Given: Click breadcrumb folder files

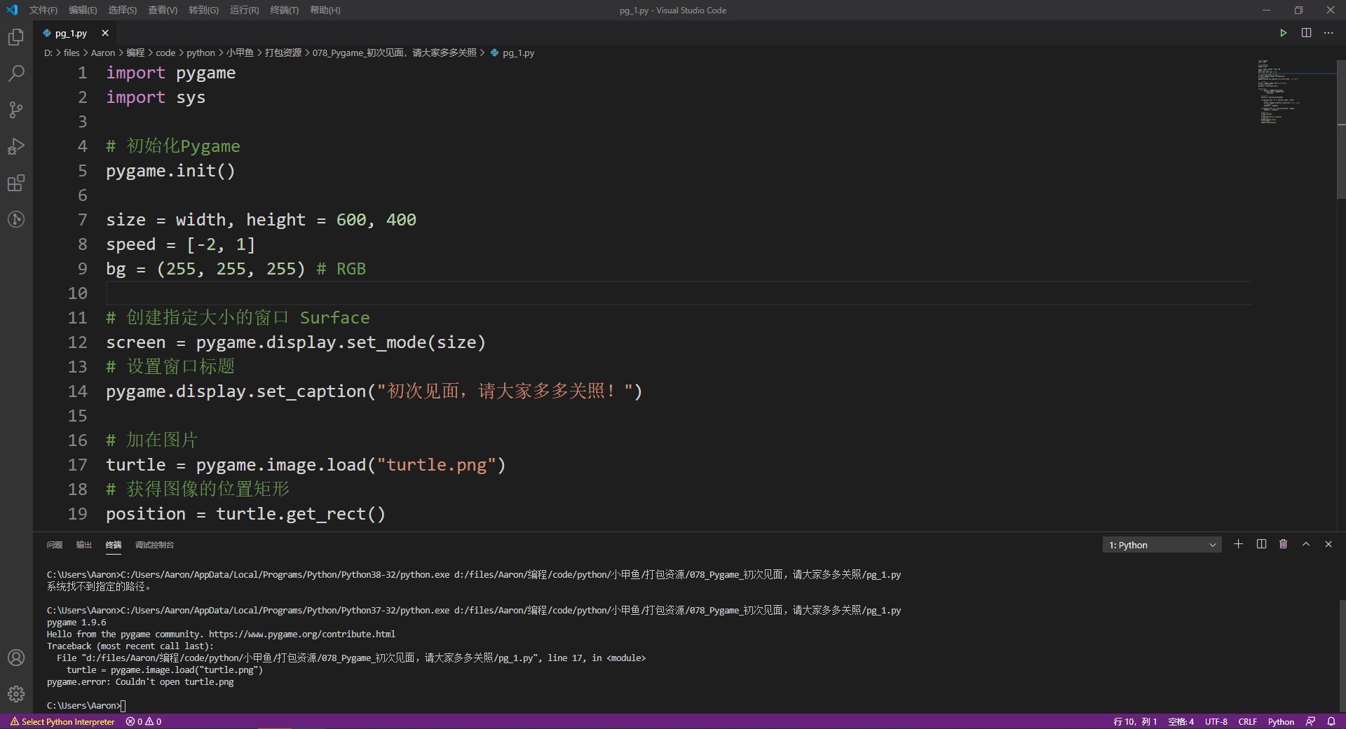Looking at the screenshot, I should click(72, 53).
